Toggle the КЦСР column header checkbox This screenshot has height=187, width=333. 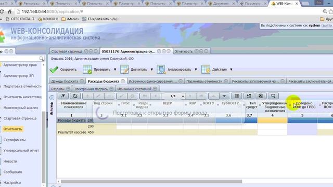pyautogui.click(x=150, y=105)
